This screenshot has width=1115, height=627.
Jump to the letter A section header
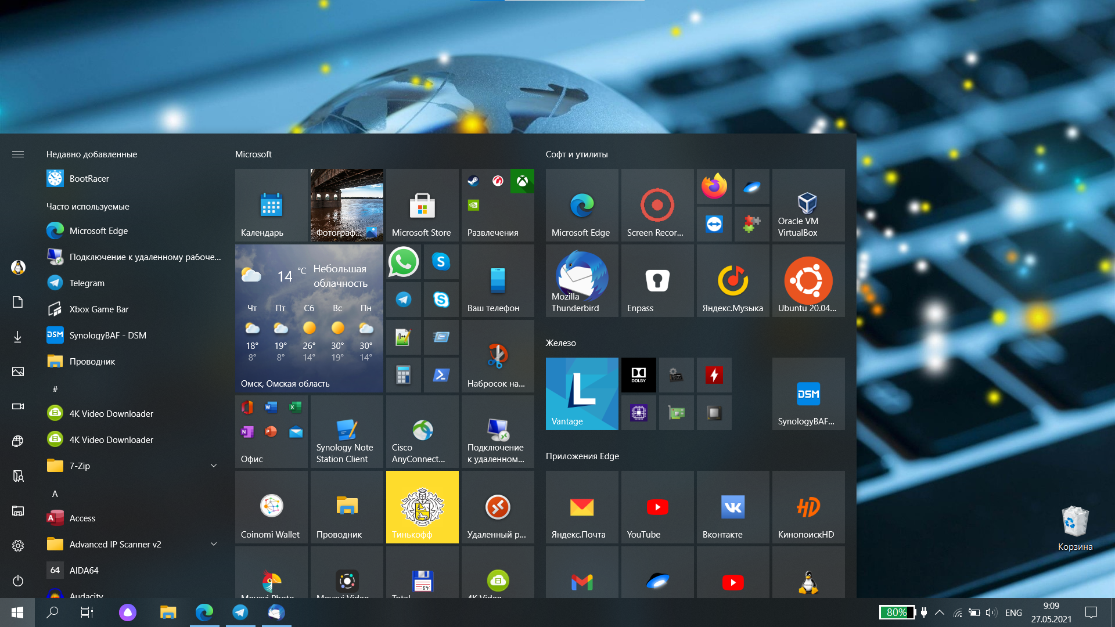click(55, 493)
